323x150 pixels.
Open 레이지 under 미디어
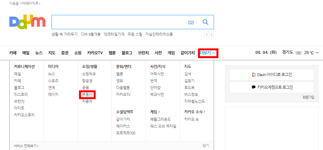53,94
